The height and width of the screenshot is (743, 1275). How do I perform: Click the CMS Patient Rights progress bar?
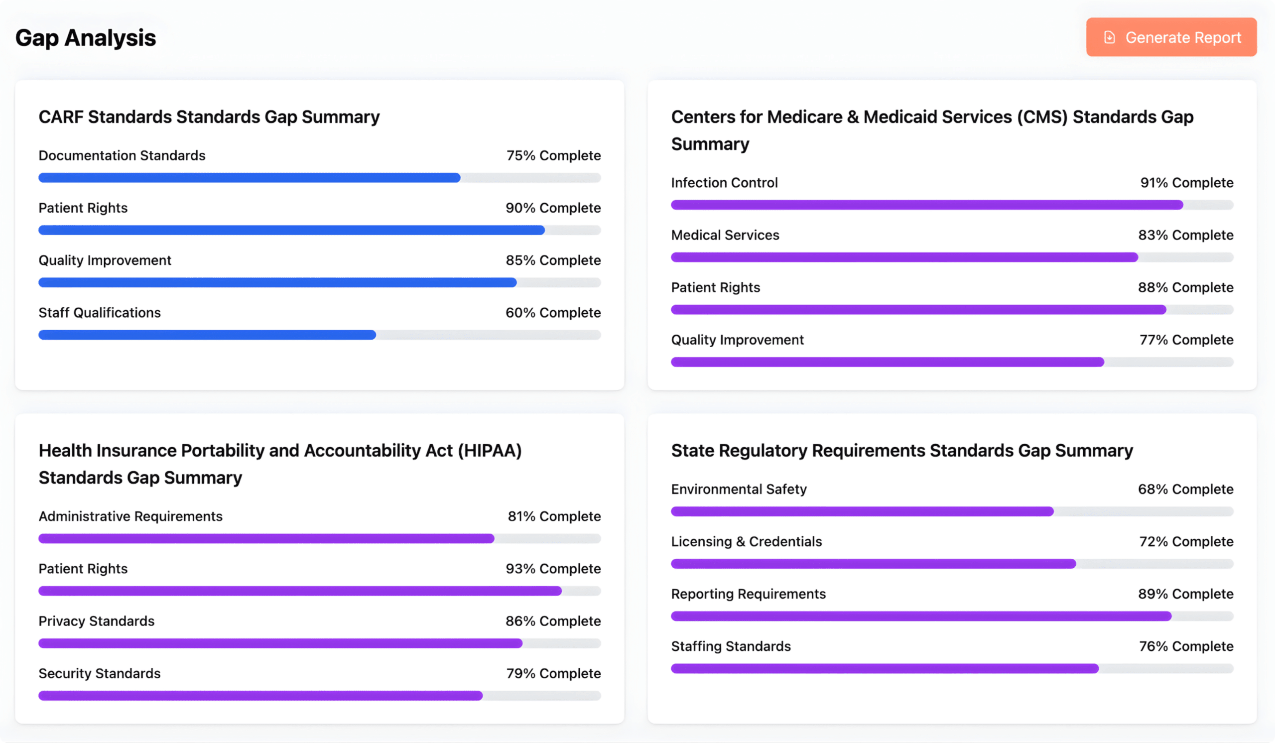(952, 310)
